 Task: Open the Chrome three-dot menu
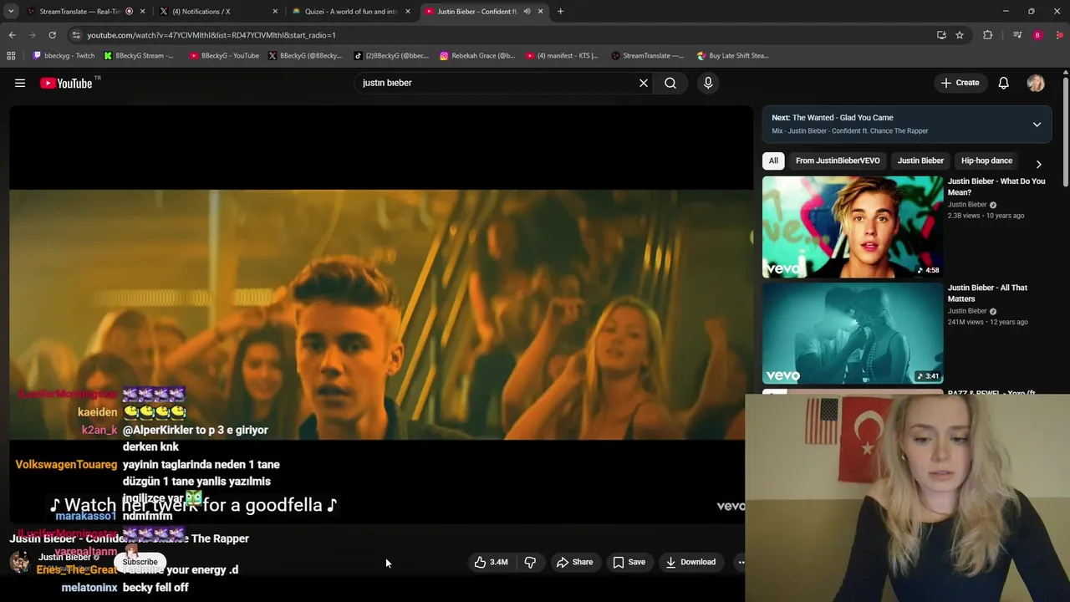click(x=1060, y=35)
